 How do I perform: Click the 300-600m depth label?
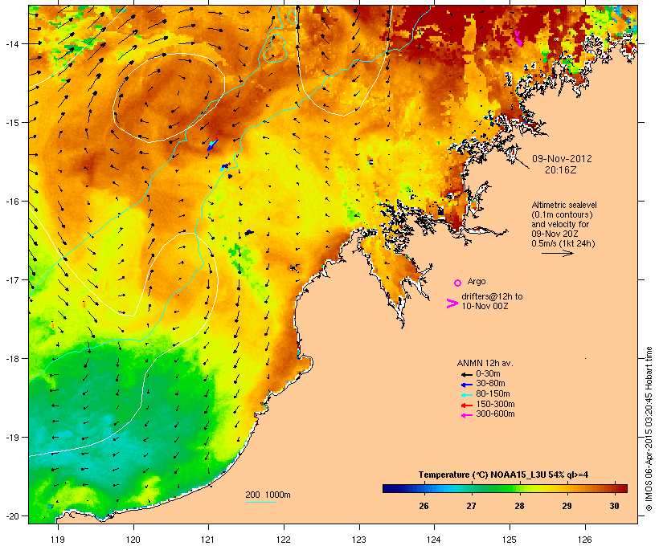(x=495, y=414)
